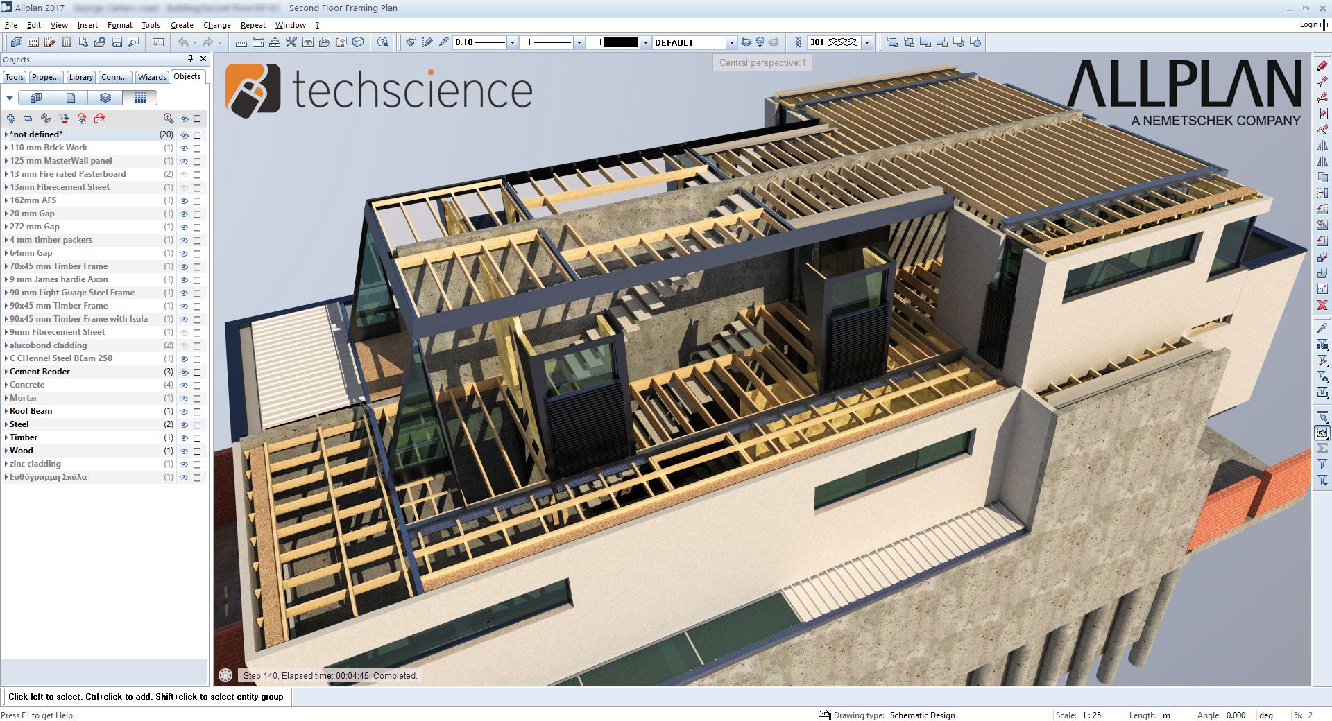
Task: Open the black line color swatch dropdown
Action: [x=645, y=42]
